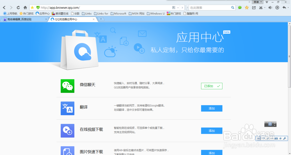
Task: Click the 翻译 app icon
Action: tap(68, 108)
